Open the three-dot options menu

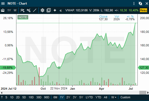134,4
